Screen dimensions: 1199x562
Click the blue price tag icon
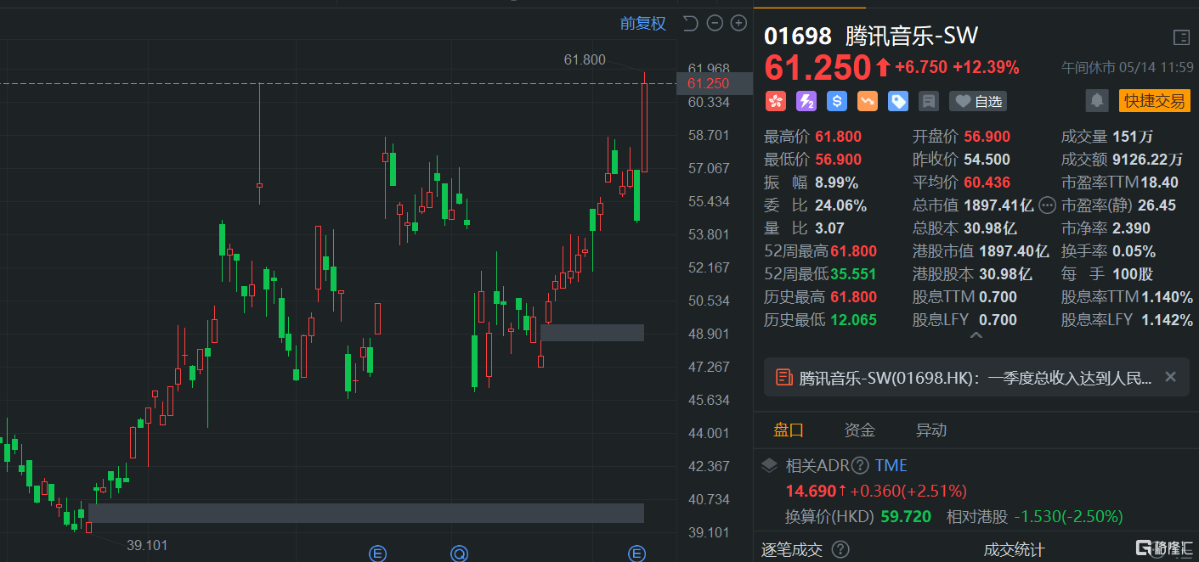coord(898,102)
